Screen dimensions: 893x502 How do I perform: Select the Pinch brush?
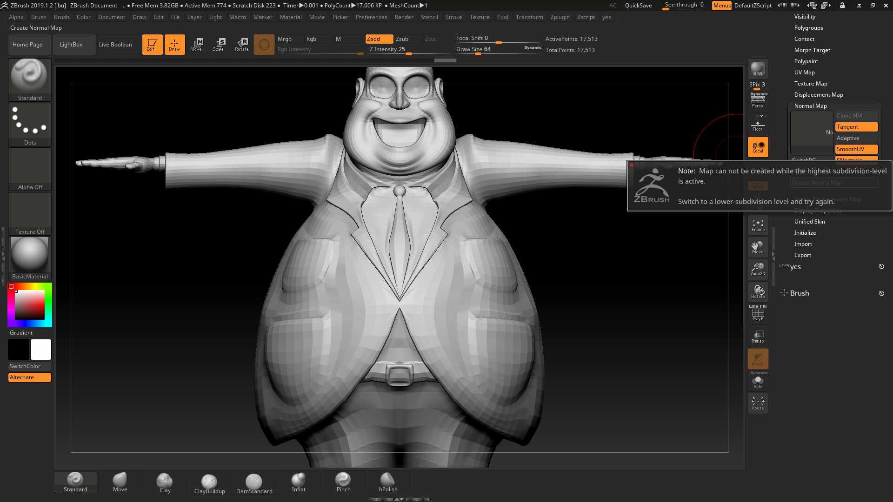pyautogui.click(x=343, y=482)
